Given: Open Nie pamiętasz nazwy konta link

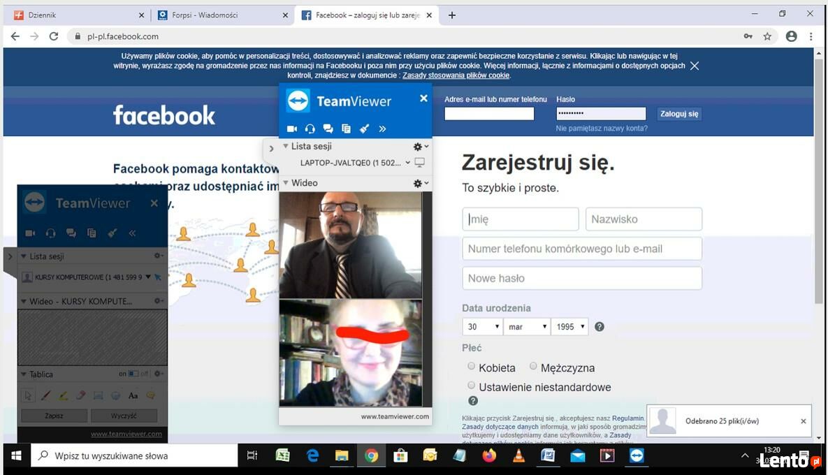Looking at the screenshot, I should coord(602,129).
